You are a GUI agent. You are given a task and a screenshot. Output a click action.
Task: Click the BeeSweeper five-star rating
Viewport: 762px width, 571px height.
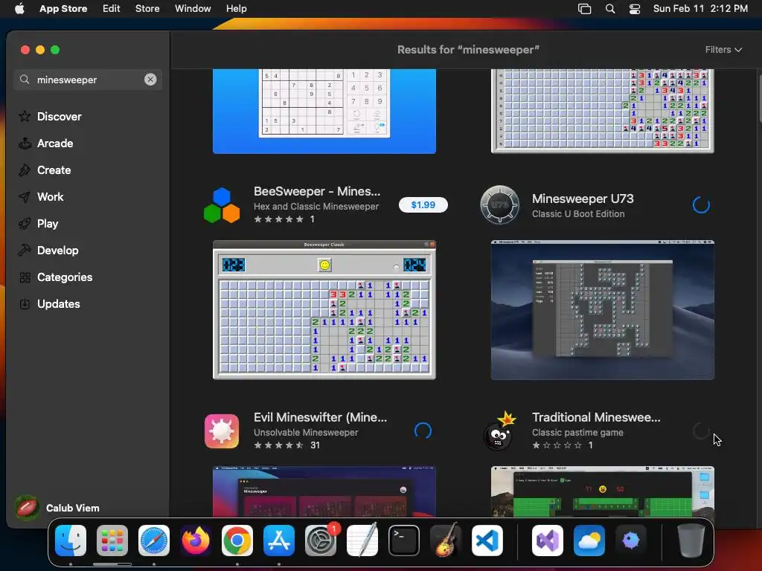pyautogui.click(x=279, y=219)
